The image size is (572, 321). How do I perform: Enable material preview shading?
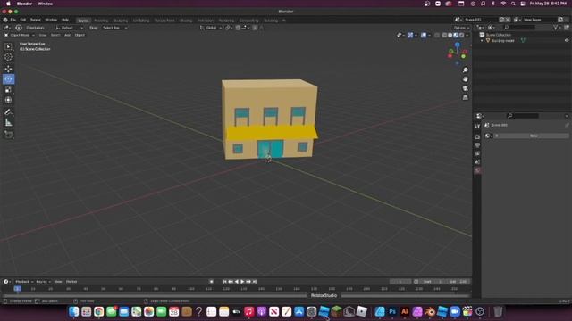(x=456, y=36)
